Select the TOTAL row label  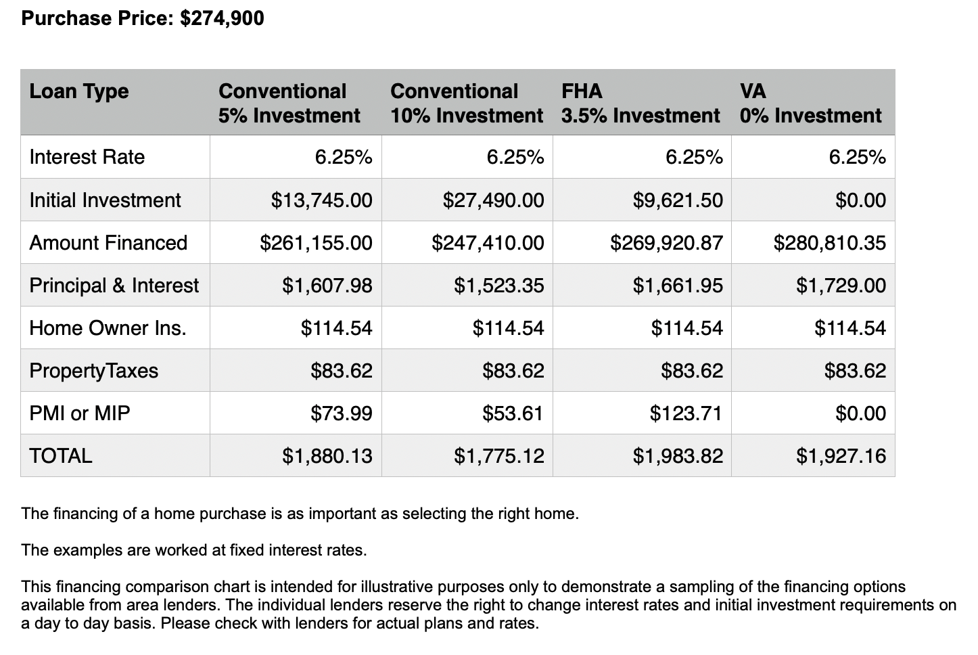(x=61, y=456)
